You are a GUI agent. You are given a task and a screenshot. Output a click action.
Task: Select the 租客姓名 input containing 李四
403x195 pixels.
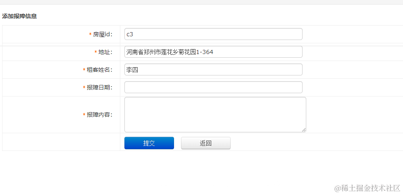(x=213, y=69)
